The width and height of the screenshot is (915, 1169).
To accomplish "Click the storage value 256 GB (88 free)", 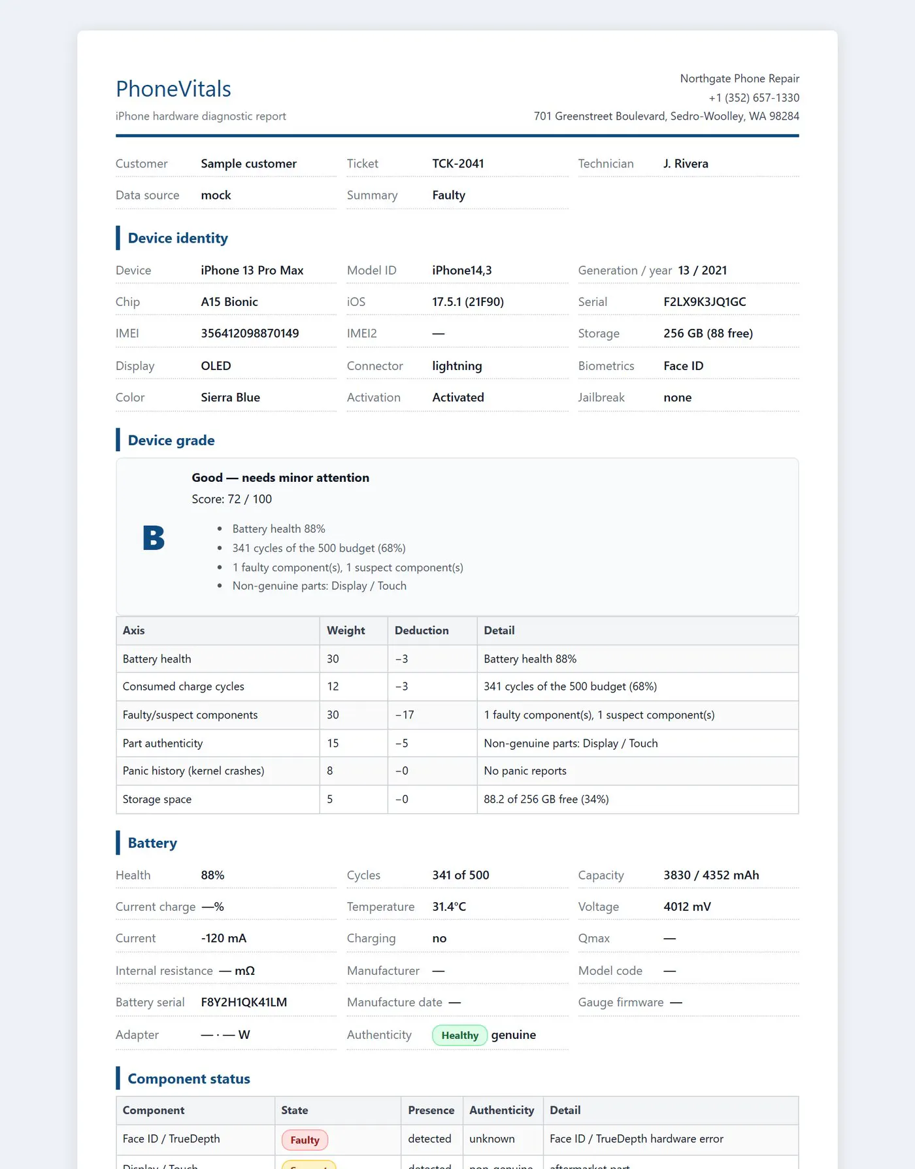I will [708, 333].
